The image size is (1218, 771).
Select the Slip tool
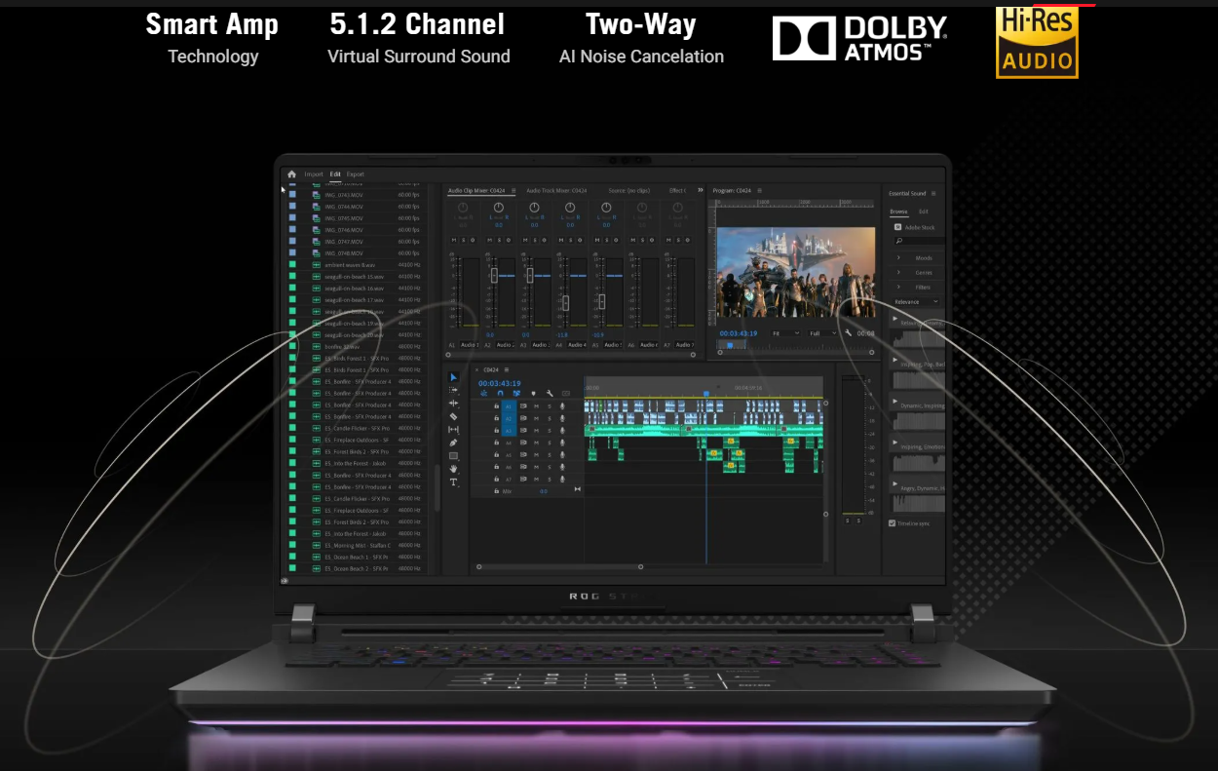tap(453, 430)
